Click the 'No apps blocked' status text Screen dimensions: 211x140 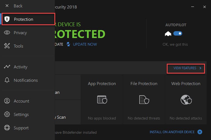tap(102, 118)
